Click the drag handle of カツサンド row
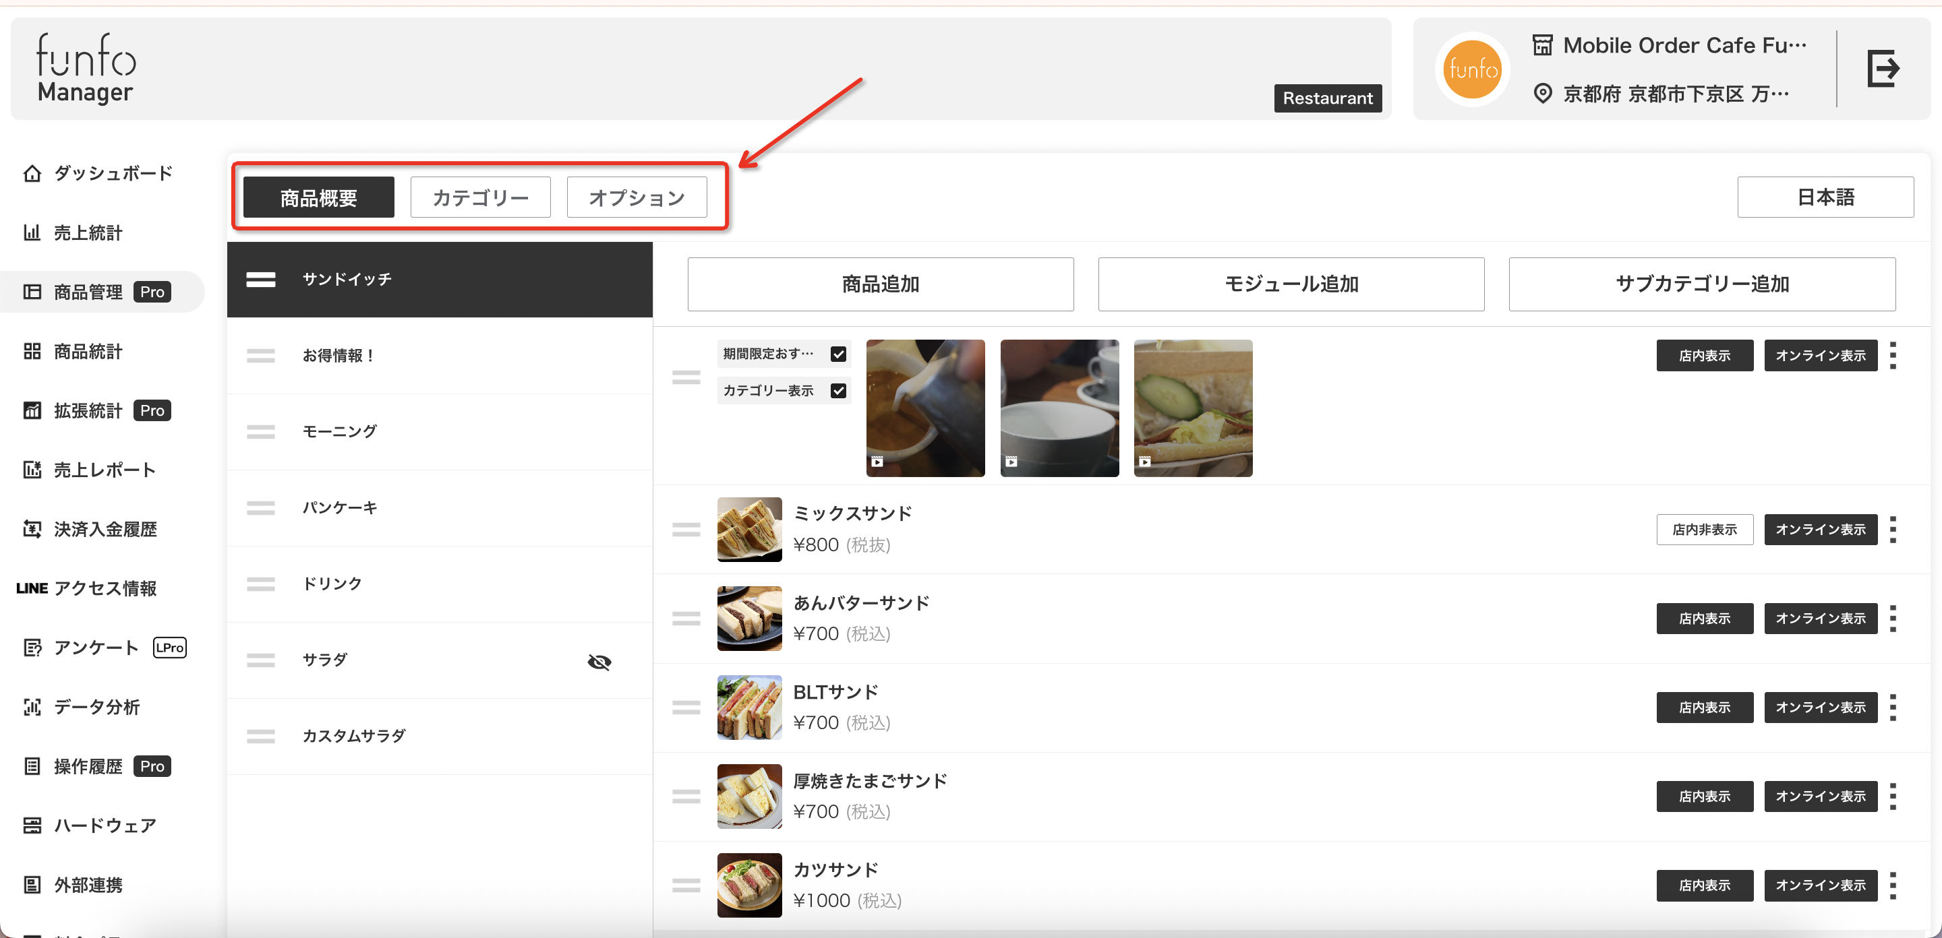Image resolution: width=1942 pixels, height=938 pixels. point(686,885)
